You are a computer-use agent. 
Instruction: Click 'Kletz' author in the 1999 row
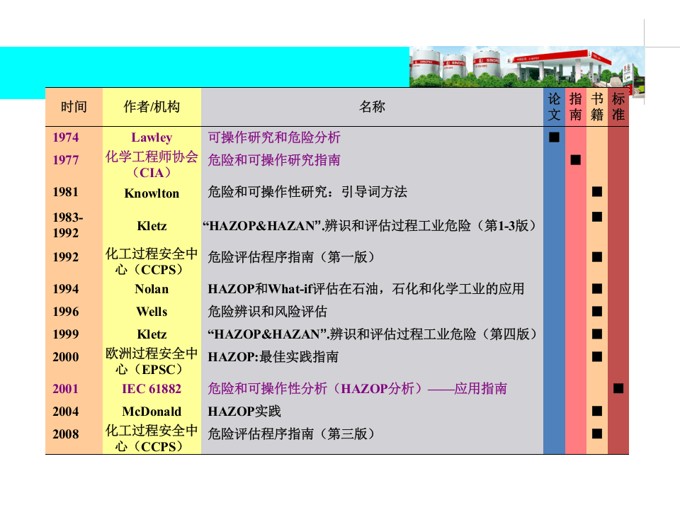pos(152,334)
